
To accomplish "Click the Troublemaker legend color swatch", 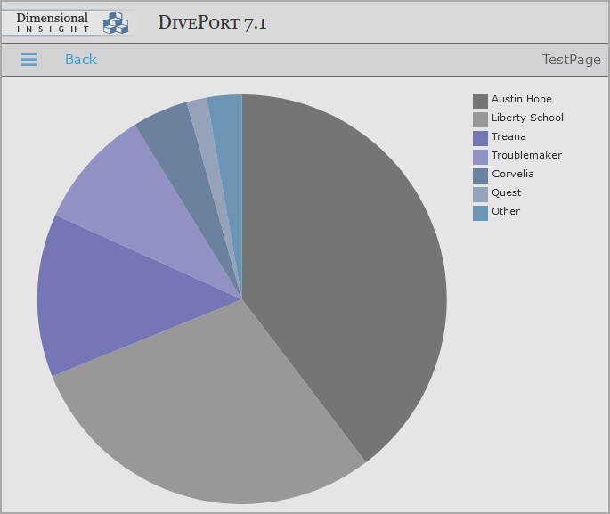I will 480,157.
